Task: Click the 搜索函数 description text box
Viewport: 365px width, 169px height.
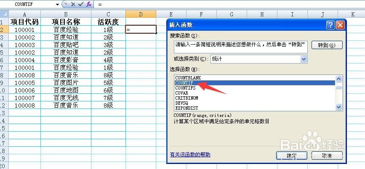Action: click(241, 47)
